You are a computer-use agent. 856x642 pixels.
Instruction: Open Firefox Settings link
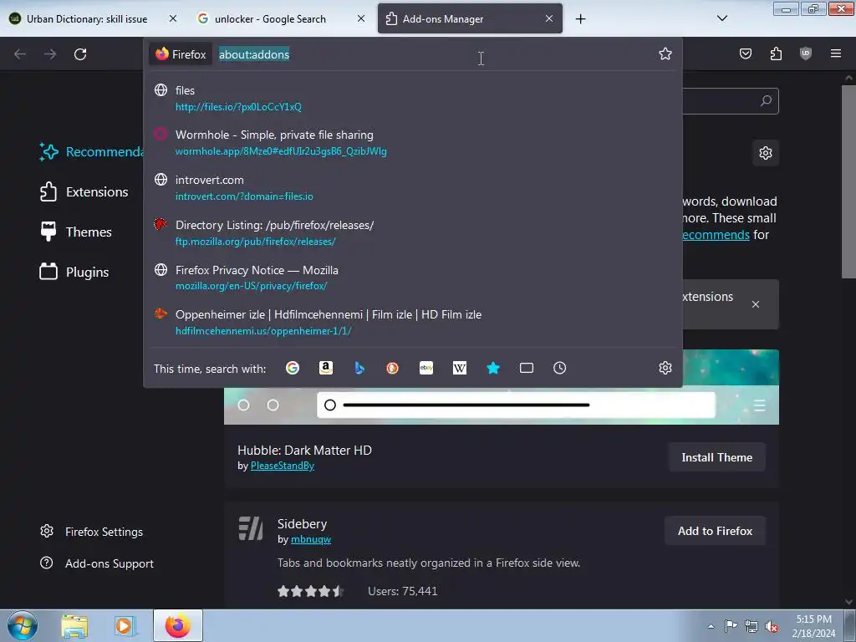pyautogui.click(x=92, y=532)
